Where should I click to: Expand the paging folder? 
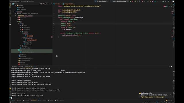(x=21, y=46)
